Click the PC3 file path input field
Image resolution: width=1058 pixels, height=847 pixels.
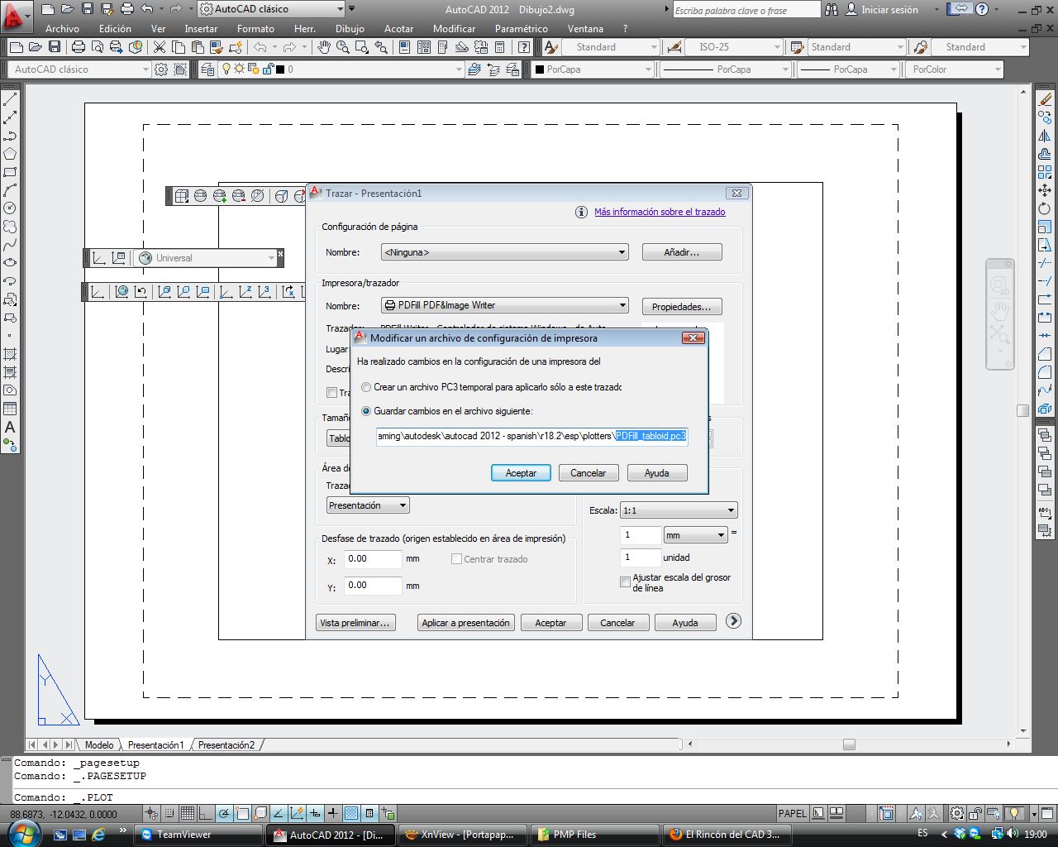click(x=532, y=436)
